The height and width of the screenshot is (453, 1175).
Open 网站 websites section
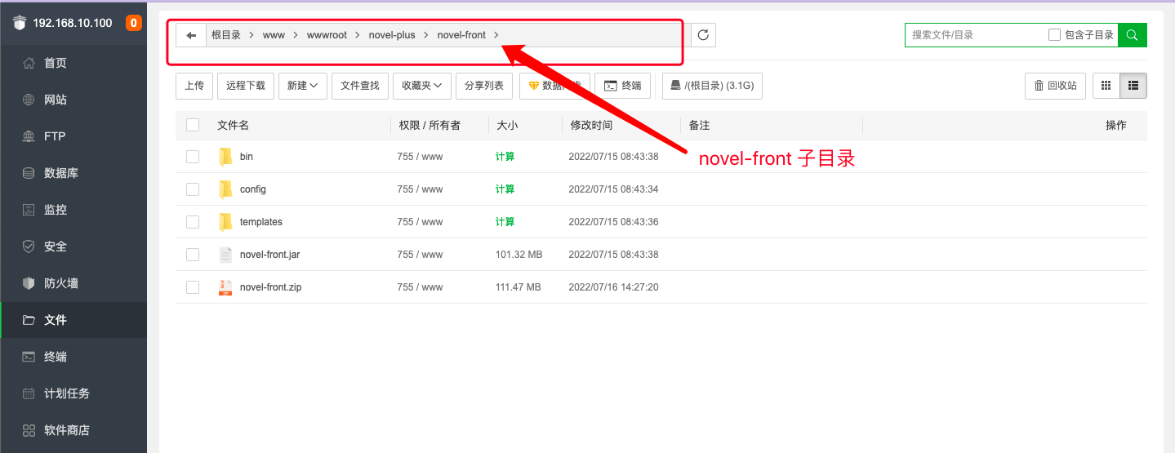(73, 100)
